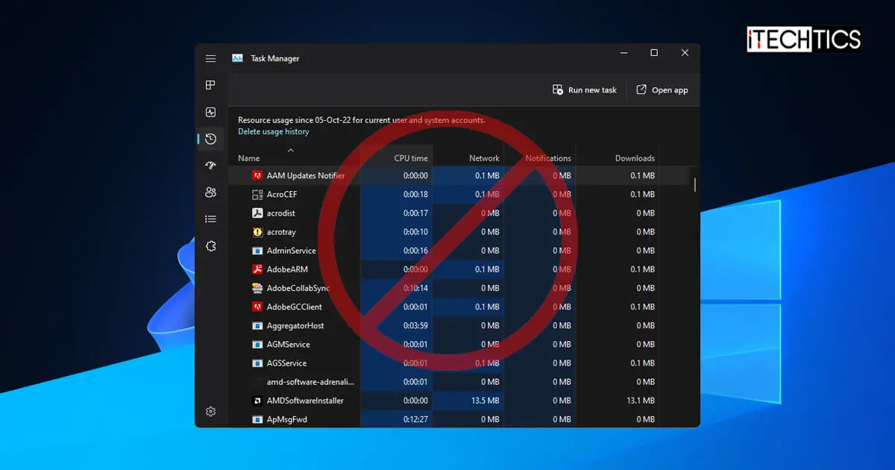The height and width of the screenshot is (470, 895).
Task: Click Delete usage history link
Action: (274, 131)
